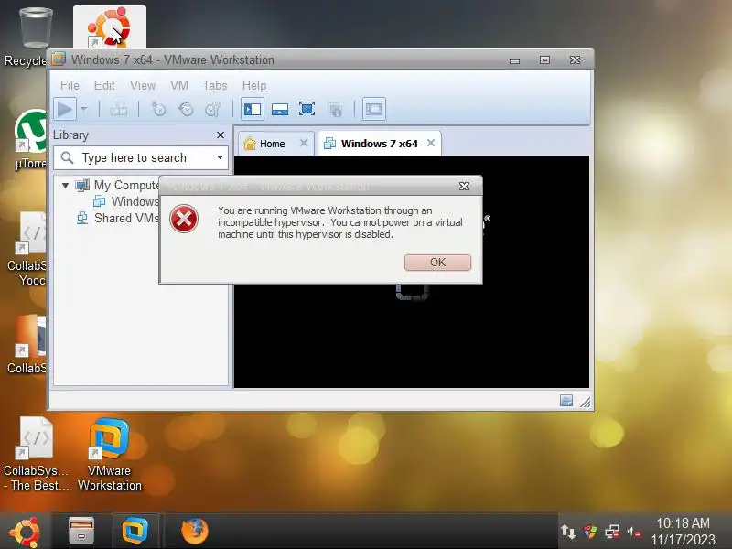The width and height of the screenshot is (732, 549).
Task: Click the network connection tray icon
Action: pyautogui.click(x=612, y=532)
